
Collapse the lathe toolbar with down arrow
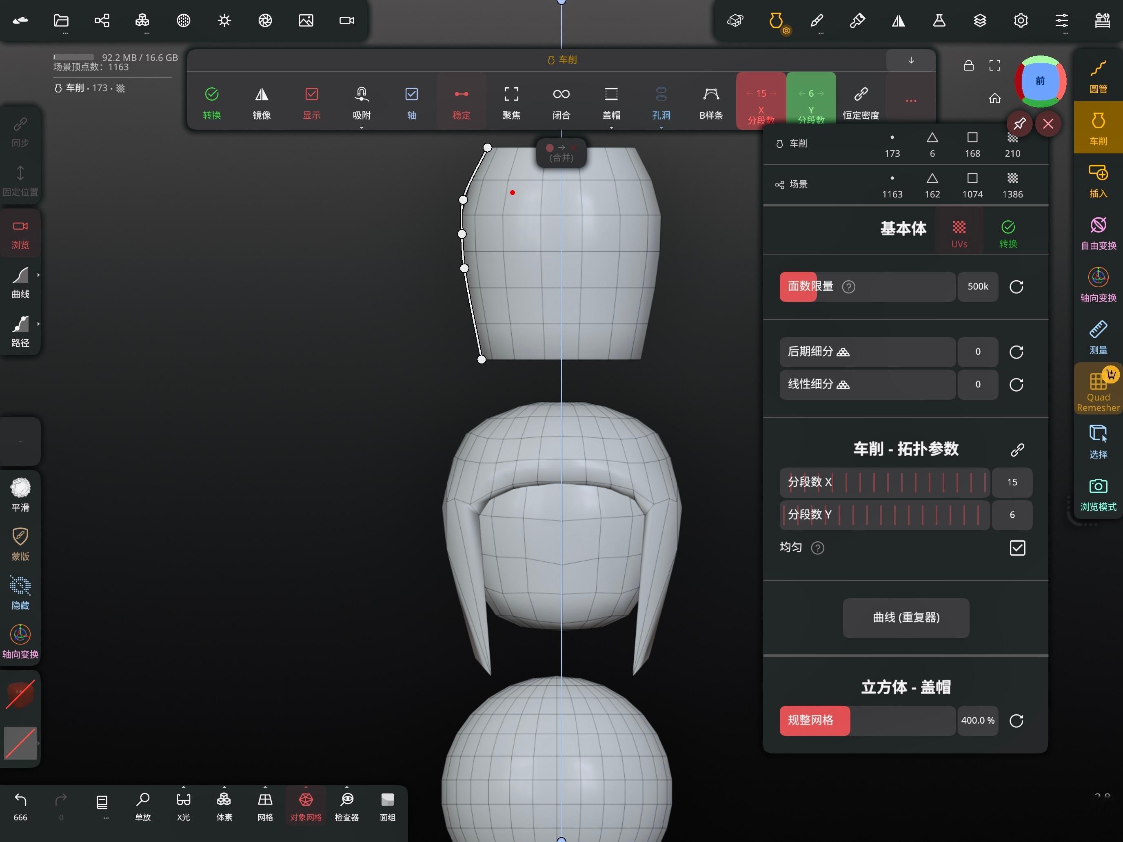911,60
